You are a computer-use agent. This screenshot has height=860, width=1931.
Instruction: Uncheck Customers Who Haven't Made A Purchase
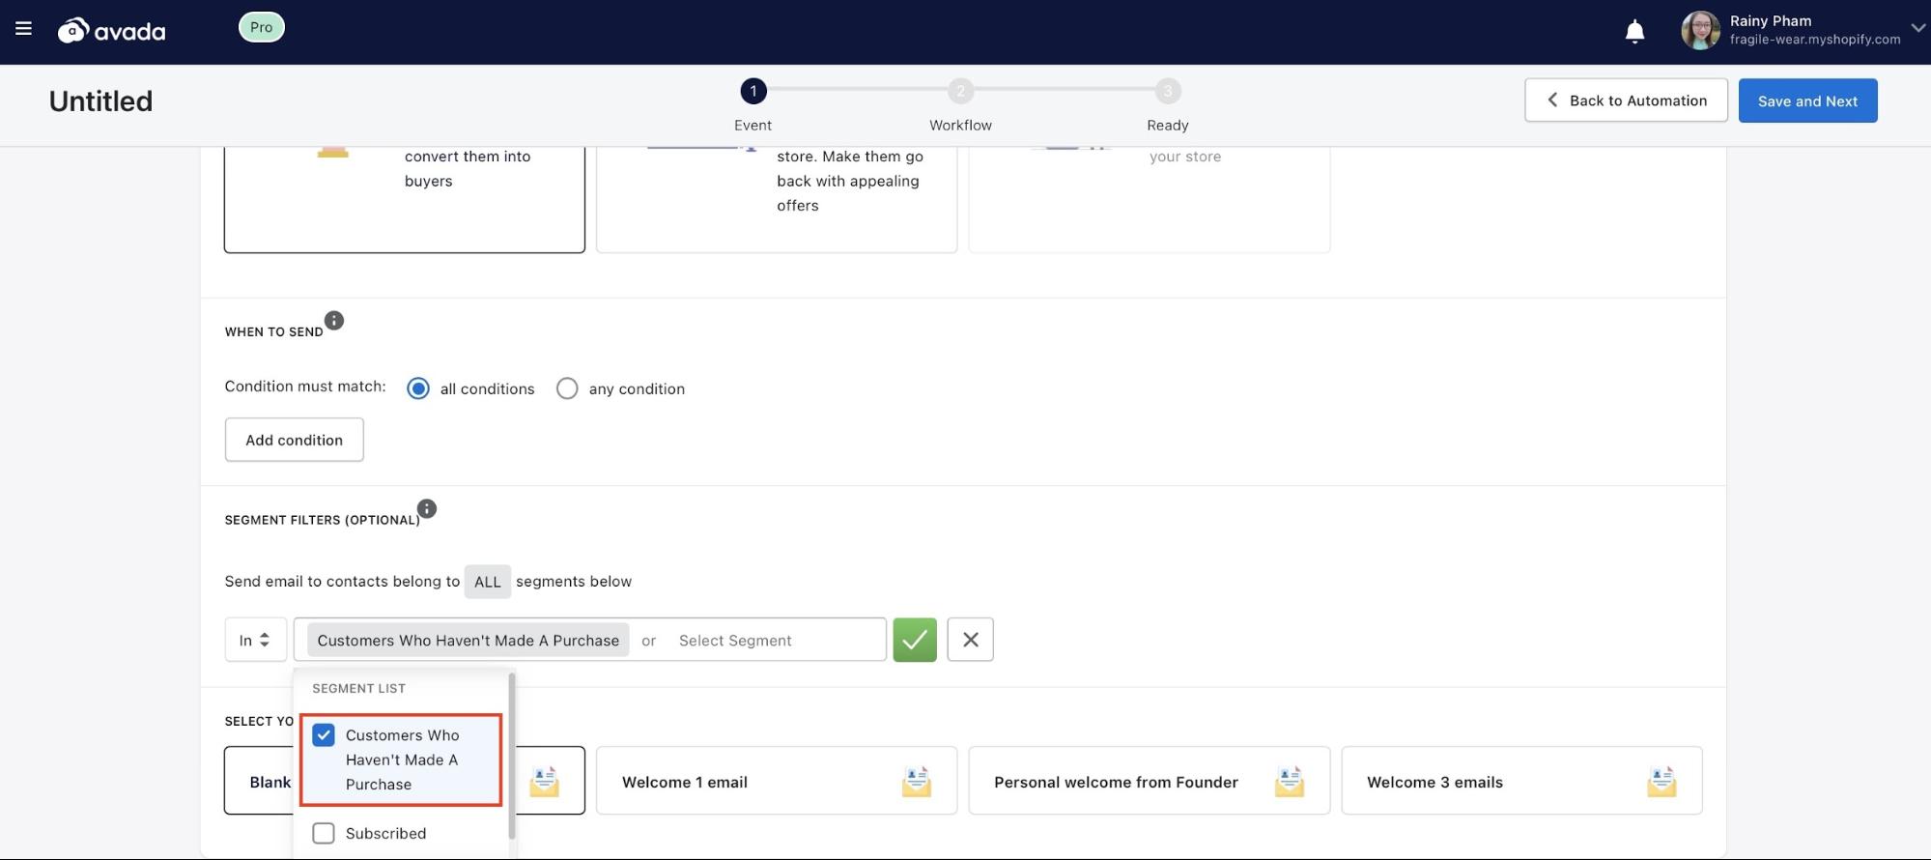(324, 735)
